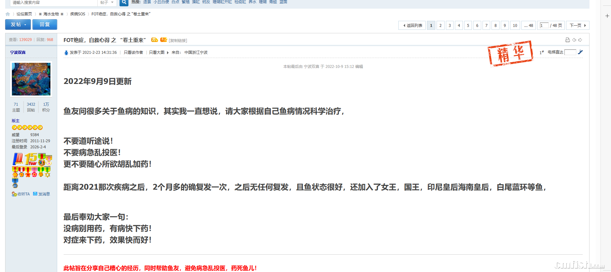Click the 复制链接 copy link
Viewport: 611px width, 272px height.
point(178,40)
